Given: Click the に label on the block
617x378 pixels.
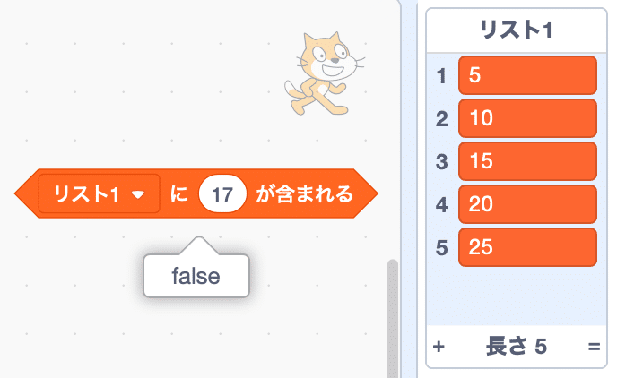Looking at the screenshot, I should (178, 194).
